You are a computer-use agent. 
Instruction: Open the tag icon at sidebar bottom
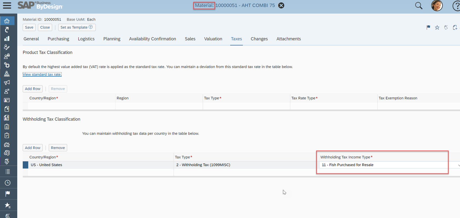click(7, 216)
